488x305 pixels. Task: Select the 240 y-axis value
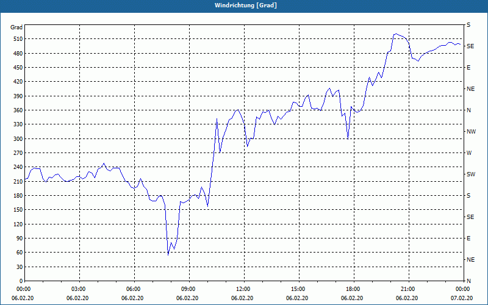tap(18, 167)
